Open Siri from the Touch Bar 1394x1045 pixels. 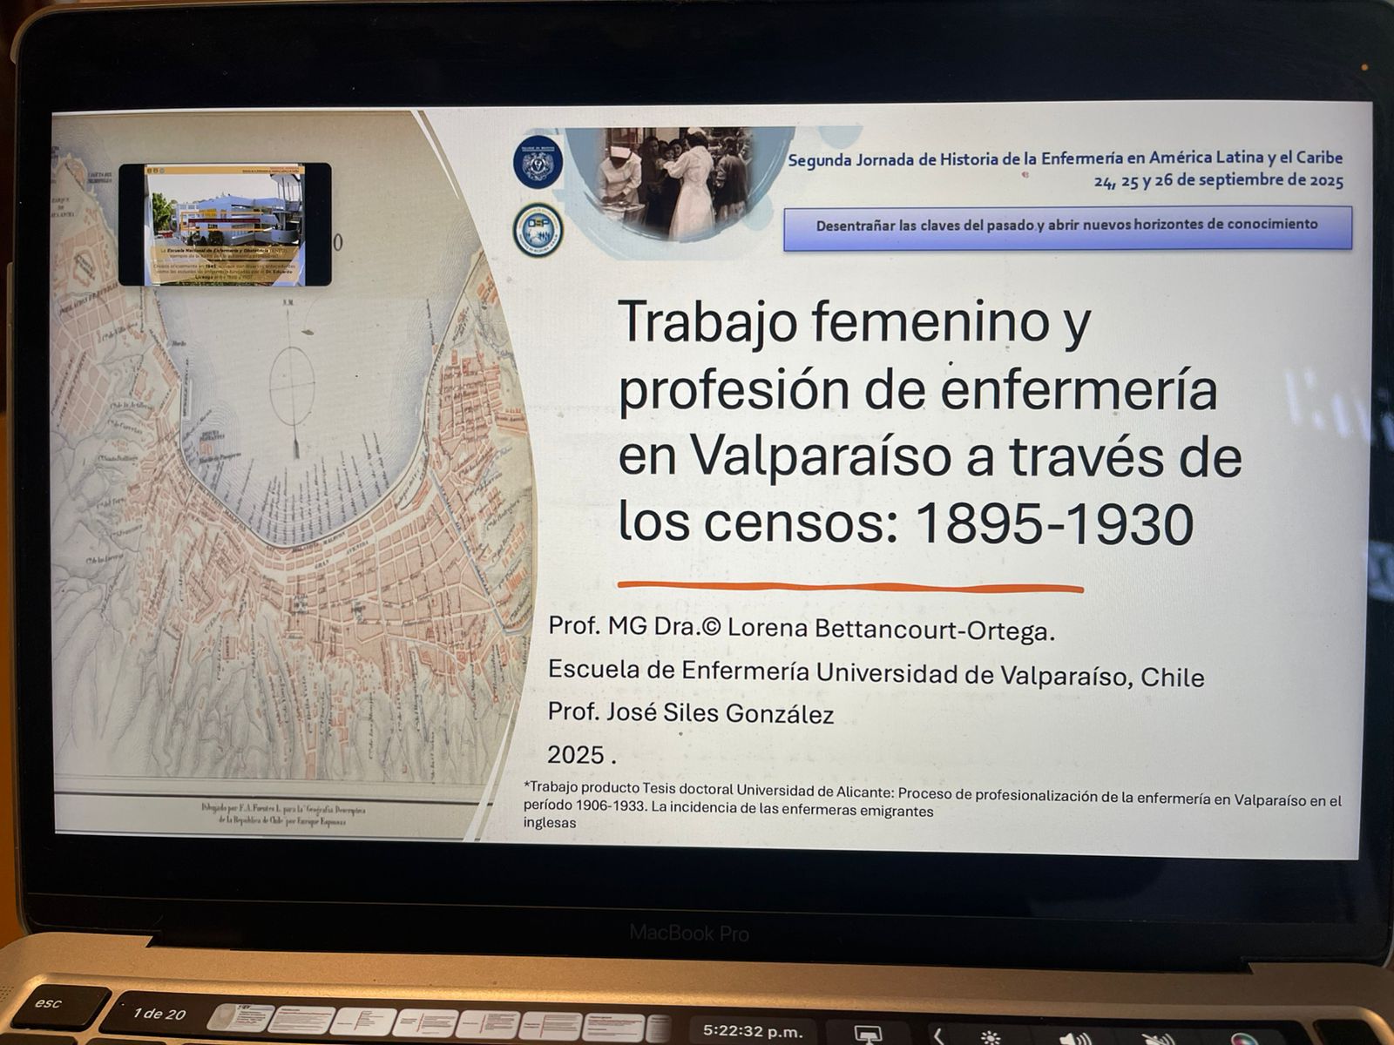pyautogui.click(x=1242, y=1040)
